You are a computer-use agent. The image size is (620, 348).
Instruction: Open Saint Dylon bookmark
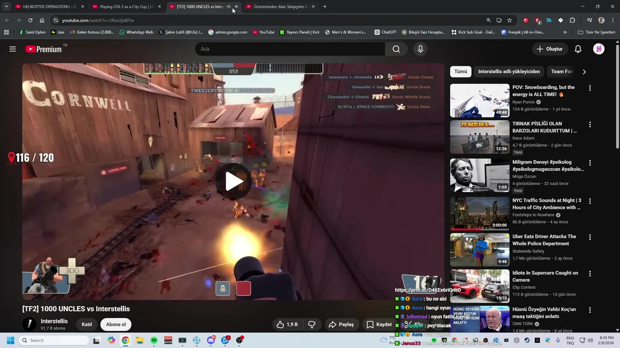[x=32, y=32]
